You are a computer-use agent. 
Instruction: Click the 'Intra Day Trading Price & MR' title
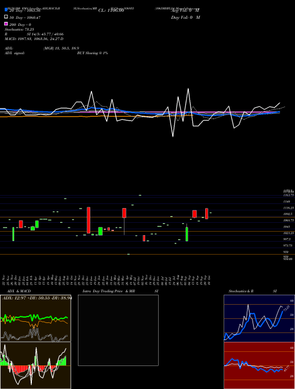[x=109, y=291]
